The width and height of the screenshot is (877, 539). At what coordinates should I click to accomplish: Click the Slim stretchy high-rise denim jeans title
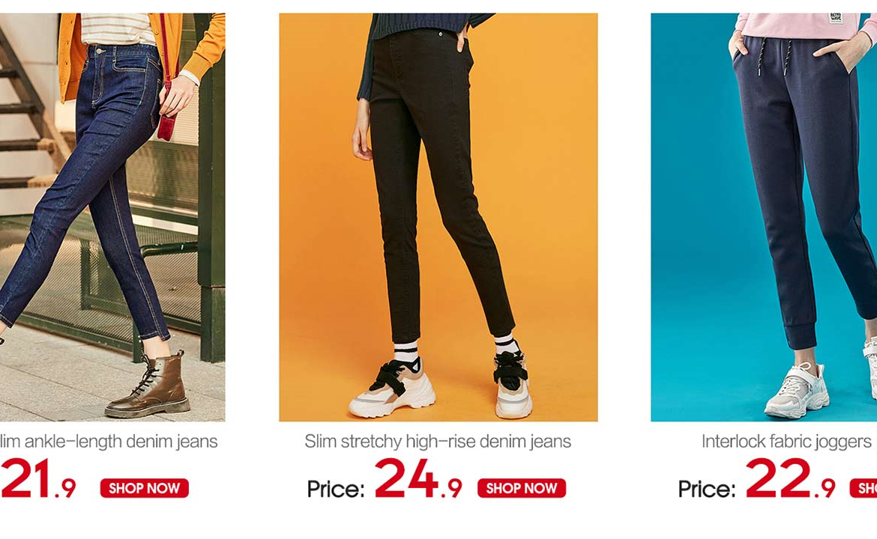pos(438,441)
